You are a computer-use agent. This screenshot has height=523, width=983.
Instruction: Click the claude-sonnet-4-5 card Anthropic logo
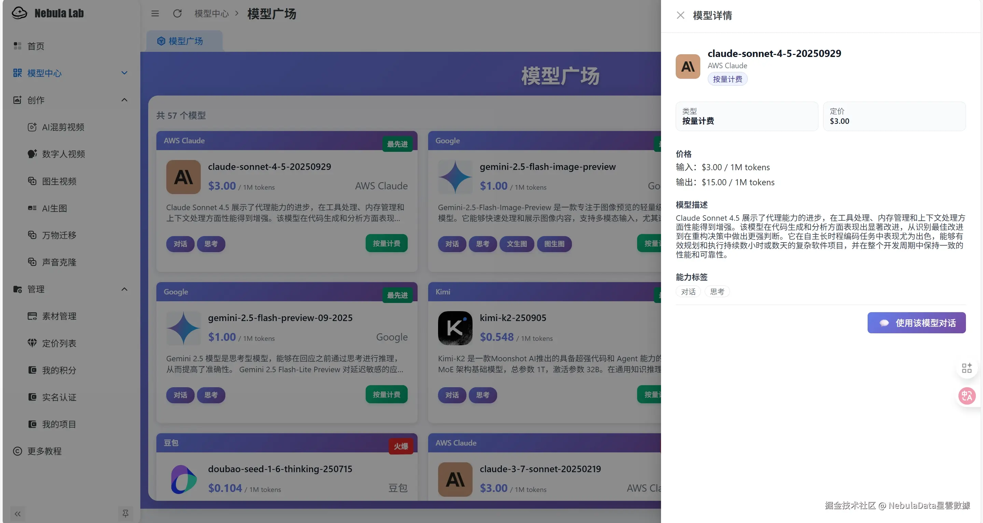pos(183,177)
